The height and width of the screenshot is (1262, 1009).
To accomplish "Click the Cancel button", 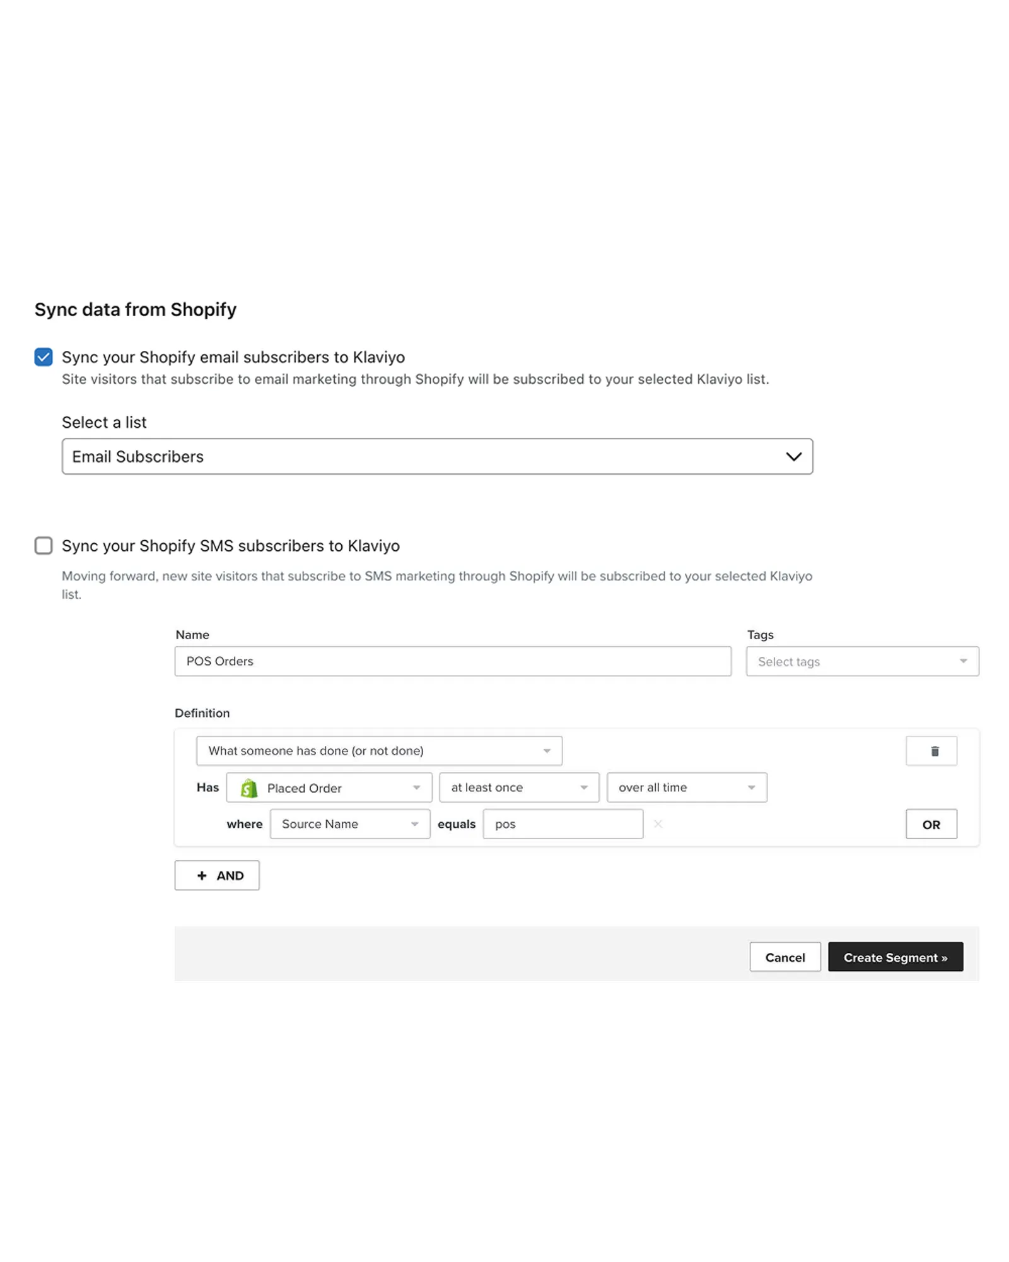I will click(784, 957).
